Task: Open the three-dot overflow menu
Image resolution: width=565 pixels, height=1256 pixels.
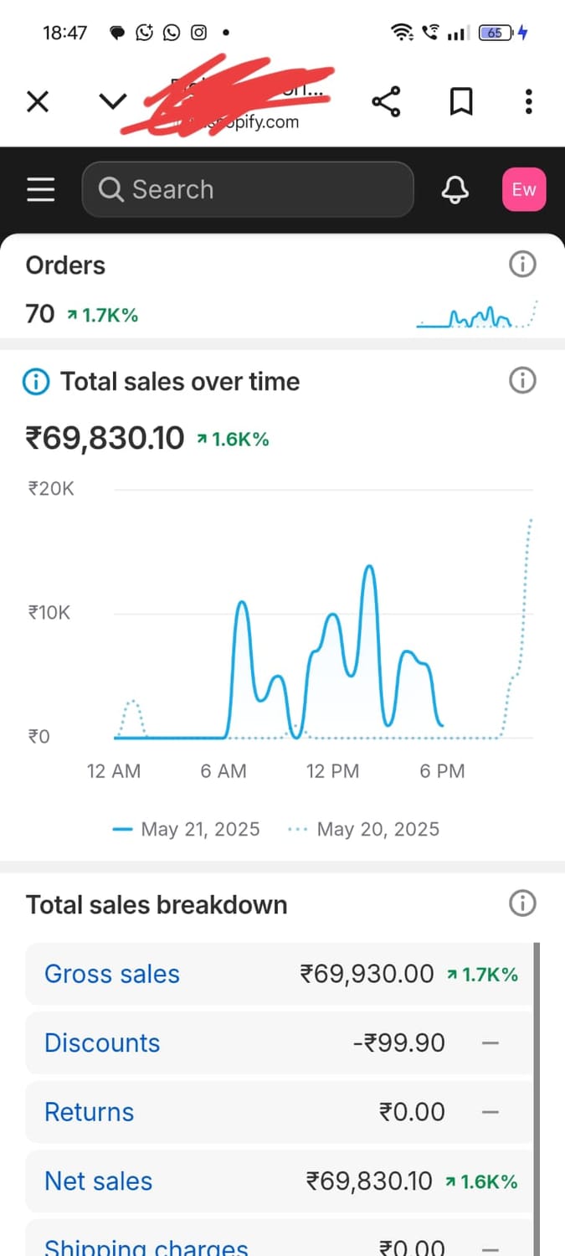Action: tap(528, 102)
